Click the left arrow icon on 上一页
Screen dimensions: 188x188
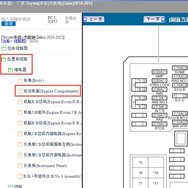click(85, 19)
